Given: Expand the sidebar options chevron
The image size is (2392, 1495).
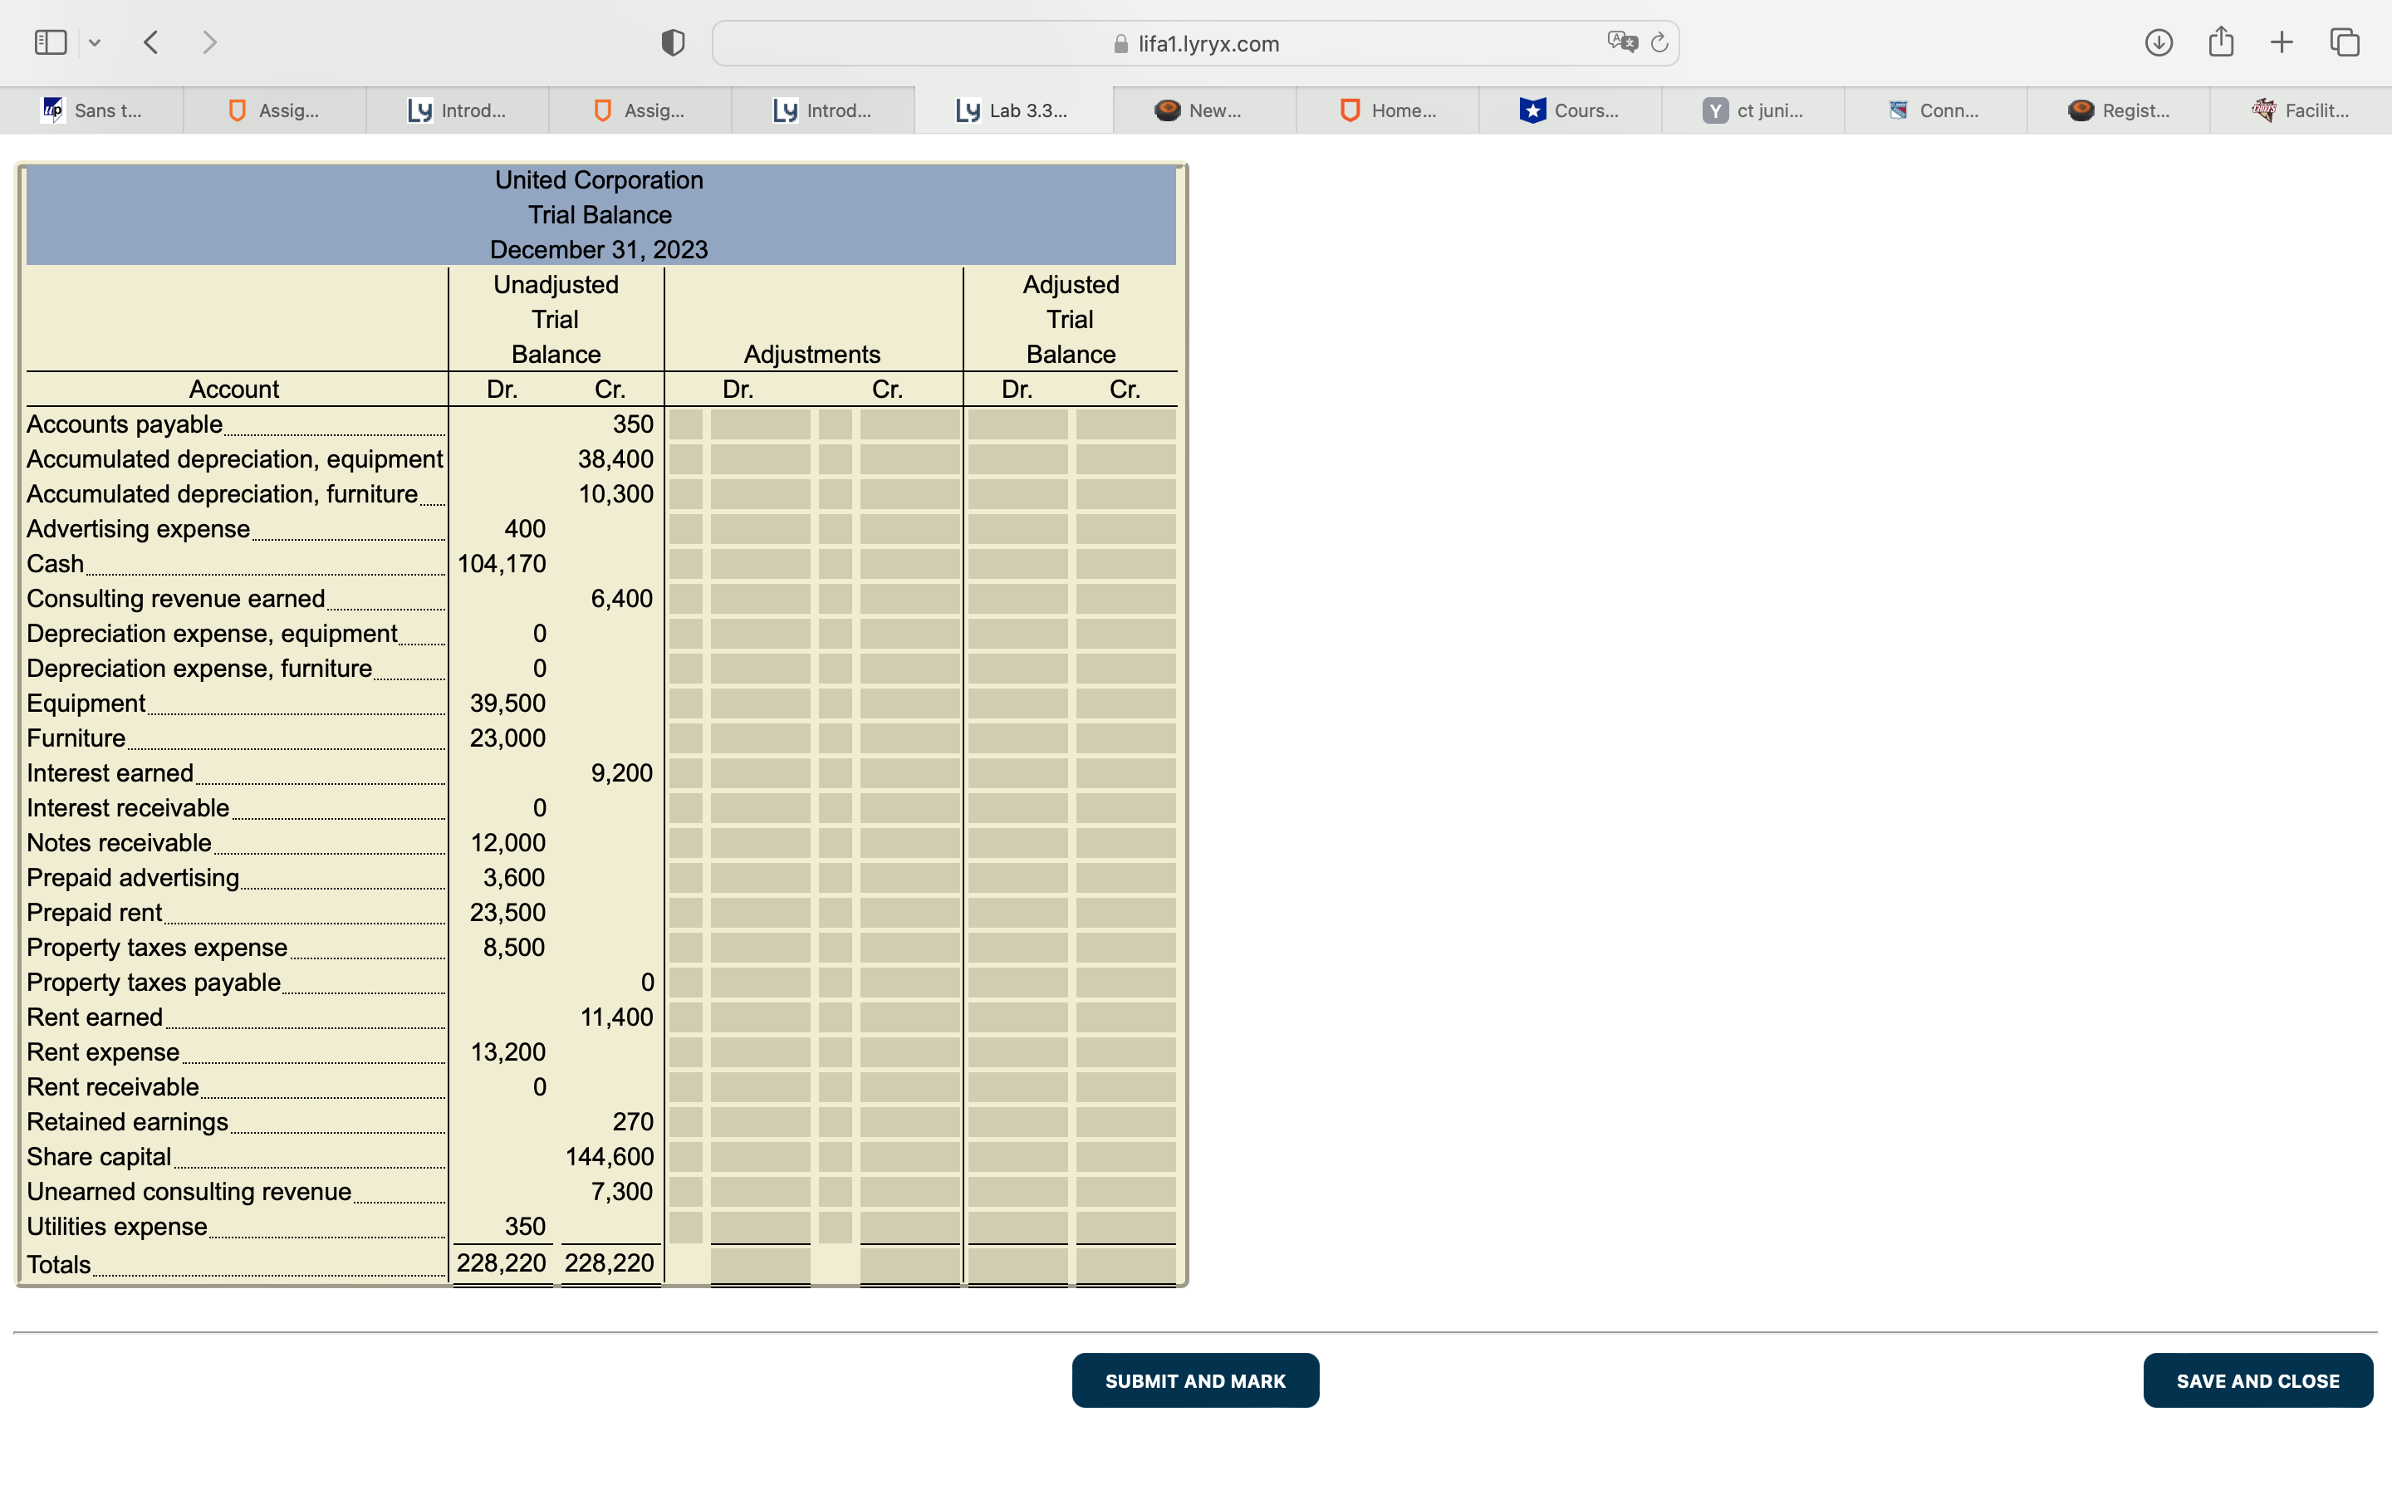Looking at the screenshot, I should [95, 42].
